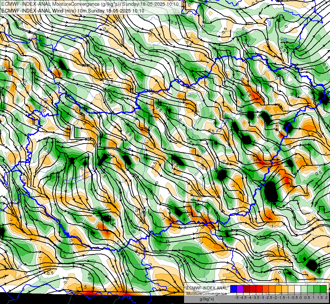330x304 pixels.
Task: Click the -3.5 legend tick value
Action: tap(256, 298)
